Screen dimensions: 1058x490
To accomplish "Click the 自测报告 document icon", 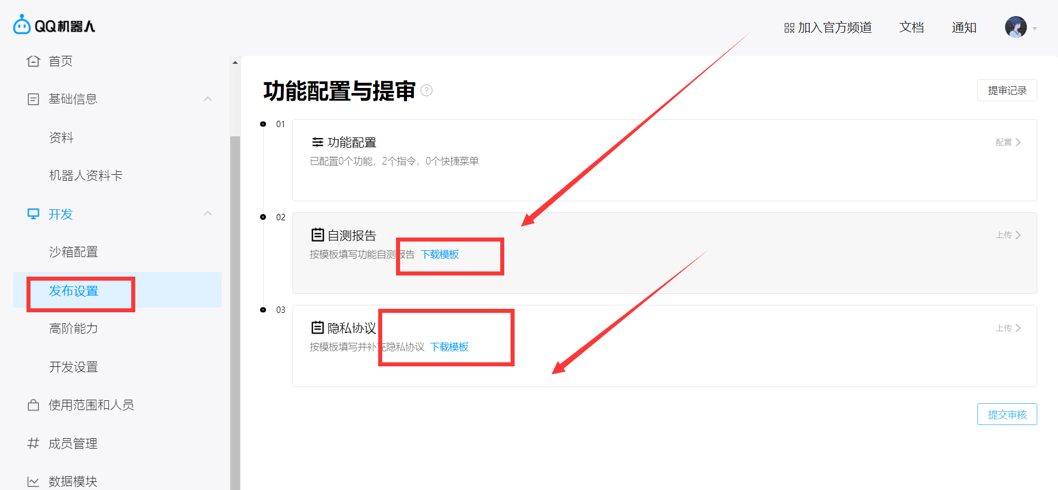I will (317, 235).
